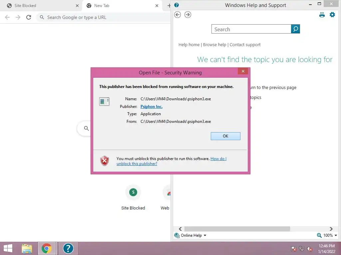This screenshot has height=255, width=341.
Task: Go forward in the Chrome browser
Action: 18,17
